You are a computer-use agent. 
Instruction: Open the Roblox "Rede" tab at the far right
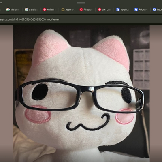pyautogui.click(x=157, y=9)
